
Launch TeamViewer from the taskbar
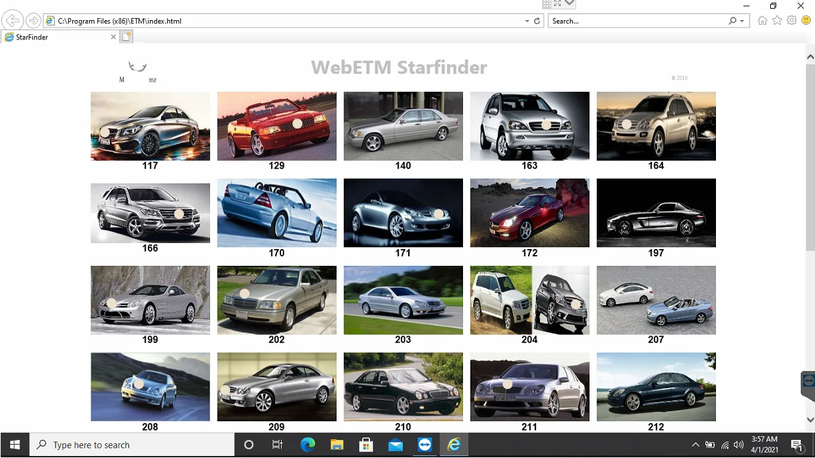coord(424,445)
